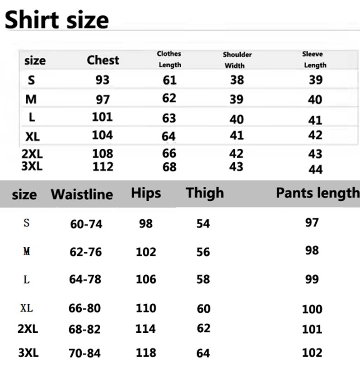This screenshot has width=360, height=368.
Task: Select the Chest column header
Action: [103, 60]
